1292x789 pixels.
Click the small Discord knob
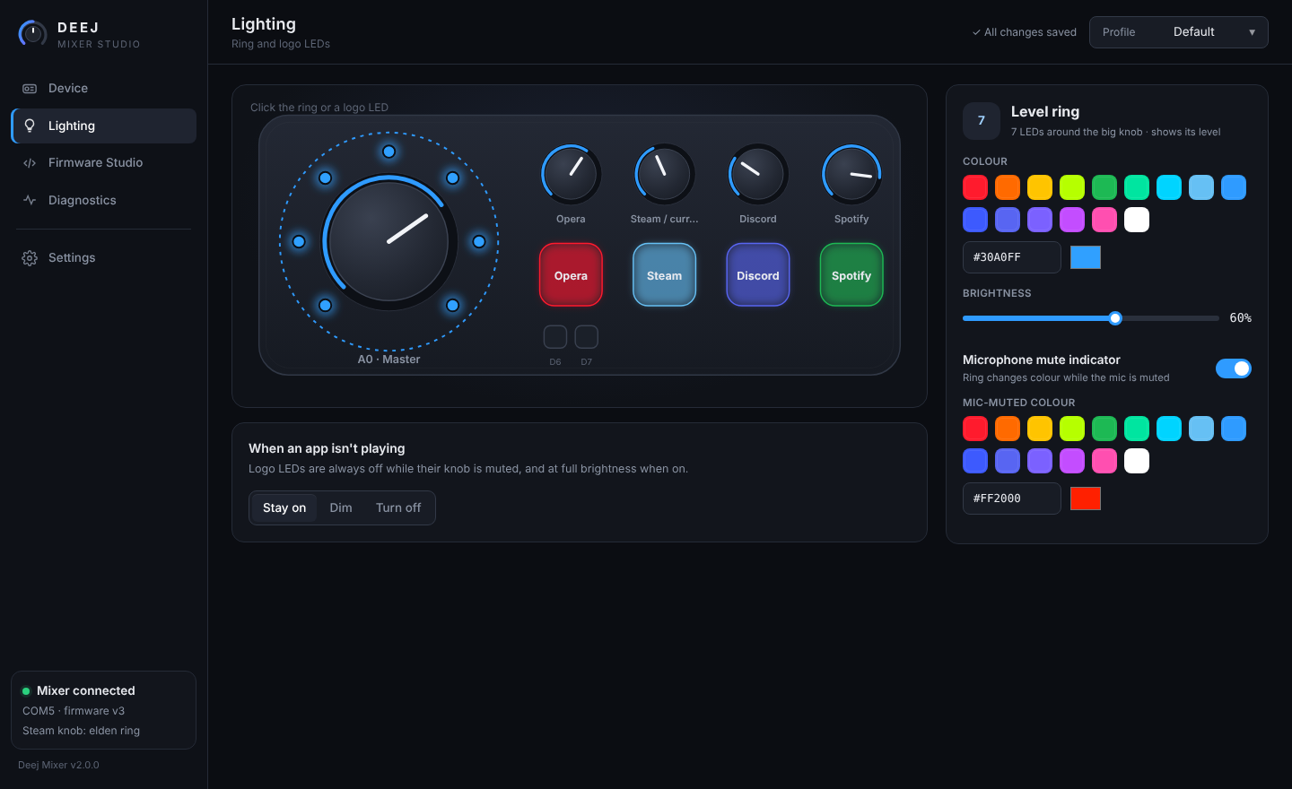758,174
